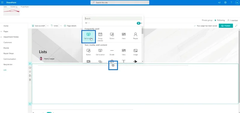Open the 1 member list
The height and width of the screenshot is (113, 240).
click(233, 20)
